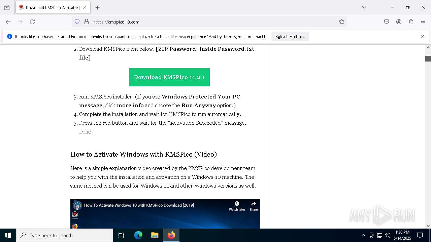Click the taskbar search box
431x242 pixels.
coord(65,235)
